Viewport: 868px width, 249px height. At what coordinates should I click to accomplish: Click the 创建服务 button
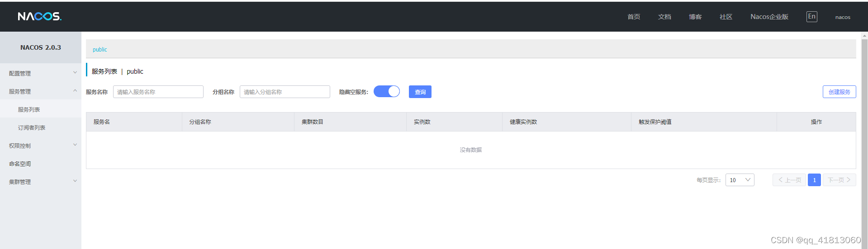[839, 92]
